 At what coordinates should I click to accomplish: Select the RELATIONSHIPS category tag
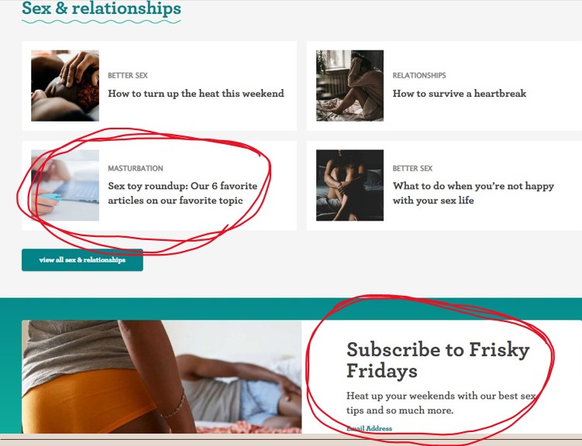(x=419, y=76)
